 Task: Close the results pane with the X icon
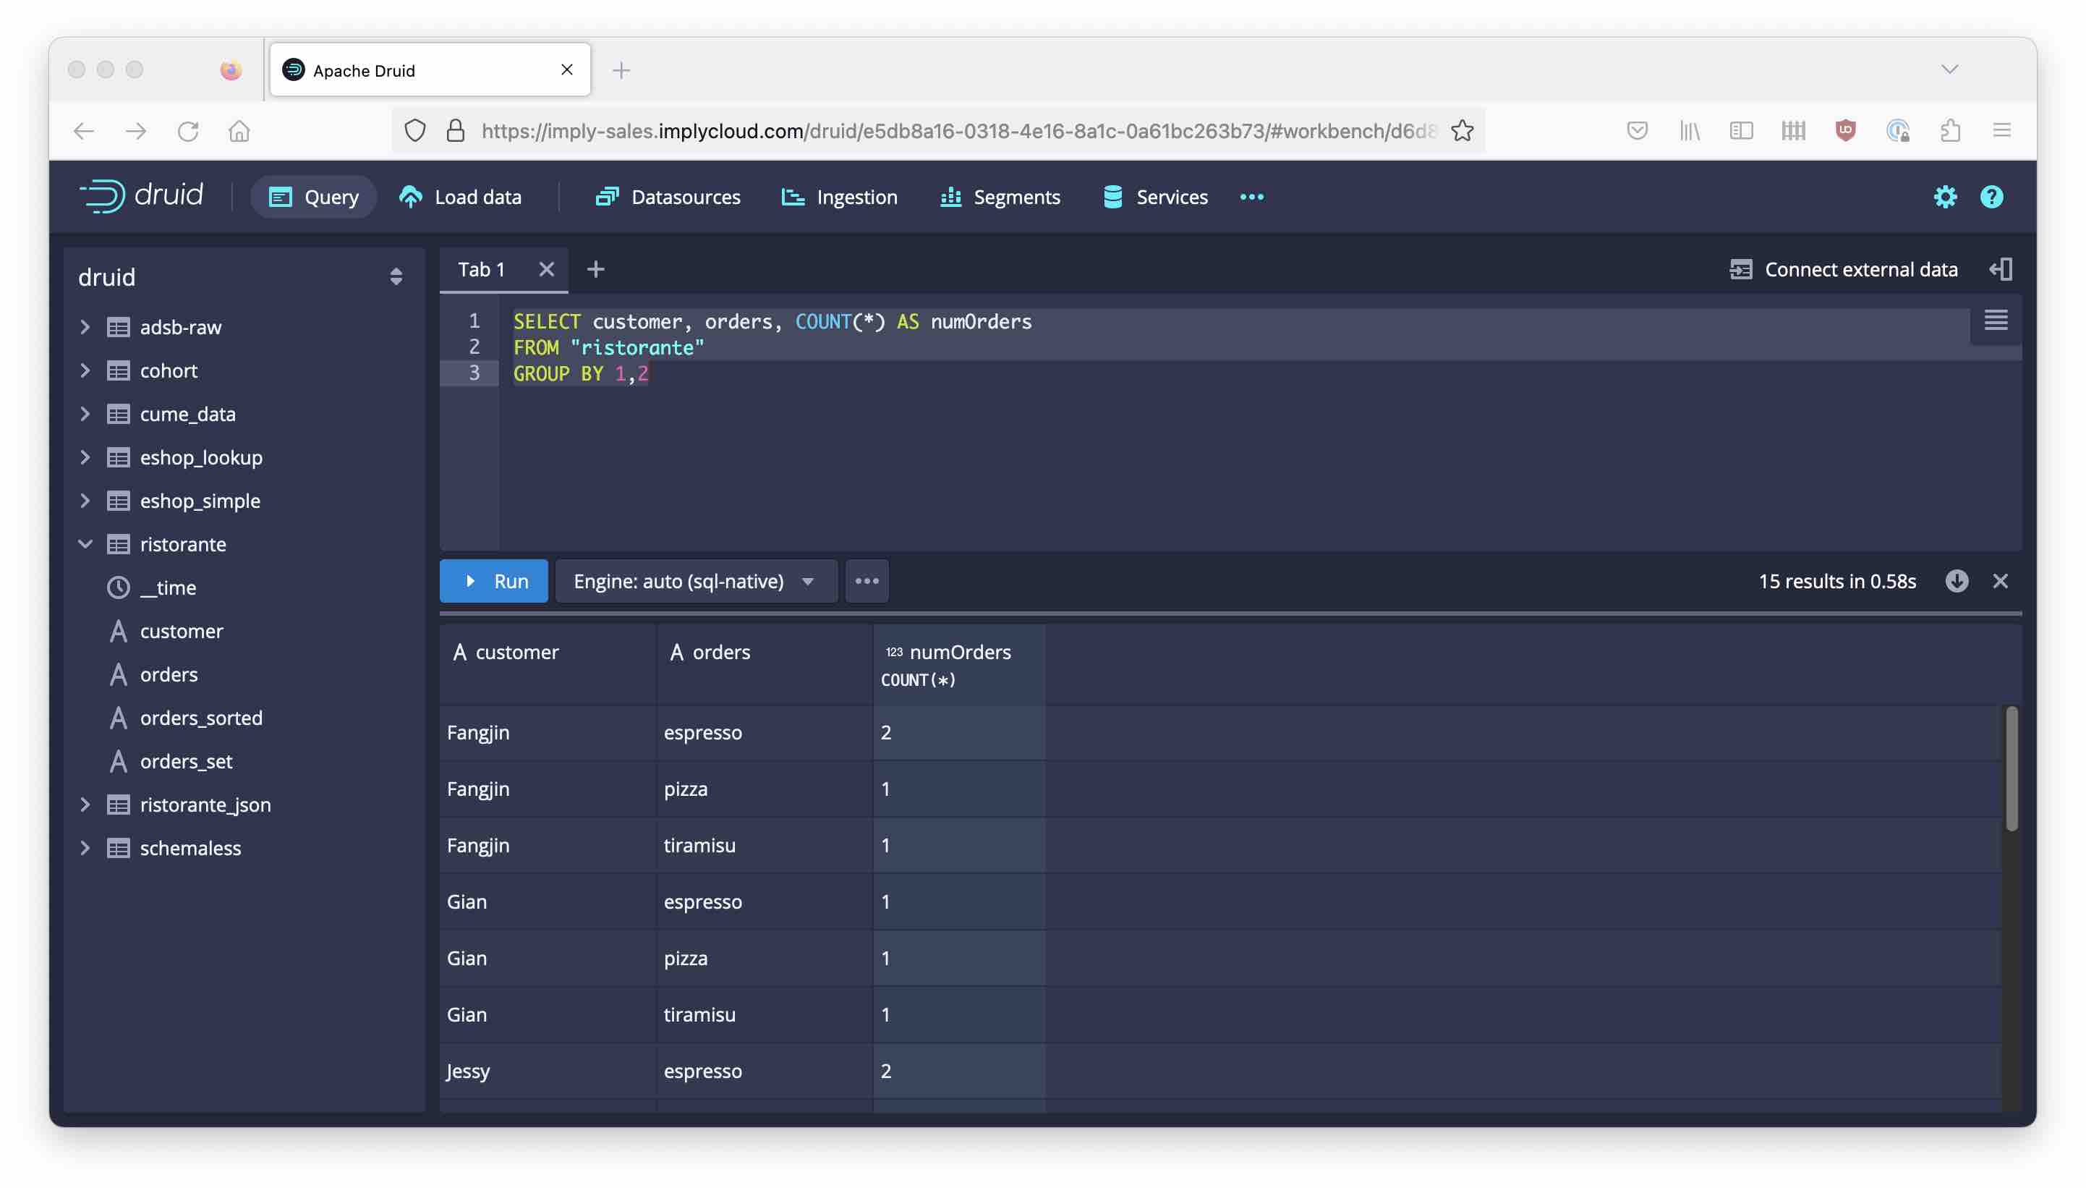1999,581
